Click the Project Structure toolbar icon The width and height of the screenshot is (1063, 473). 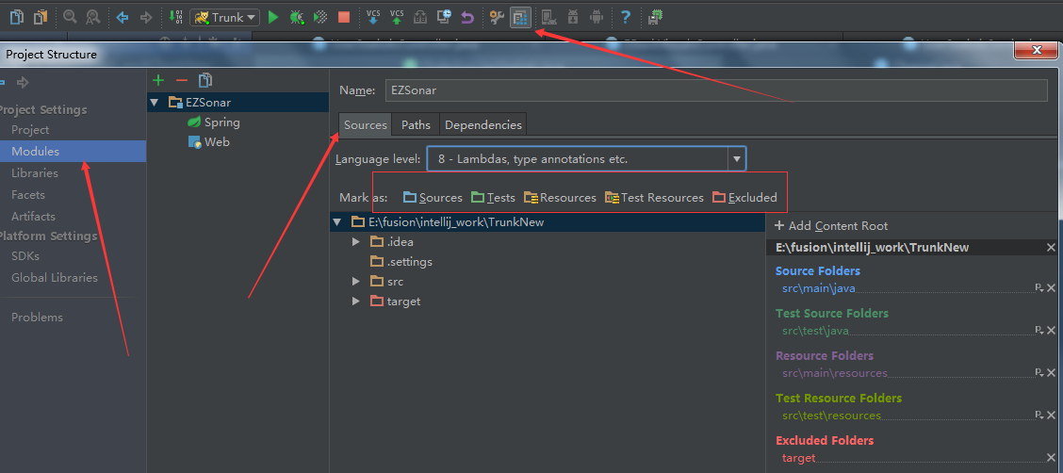[520, 17]
